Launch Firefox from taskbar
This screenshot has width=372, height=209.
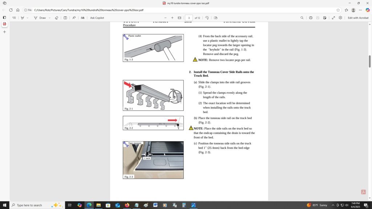point(127,205)
